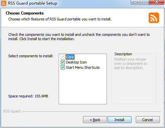Click the disabled maximize button

click(x=144, y=2)
